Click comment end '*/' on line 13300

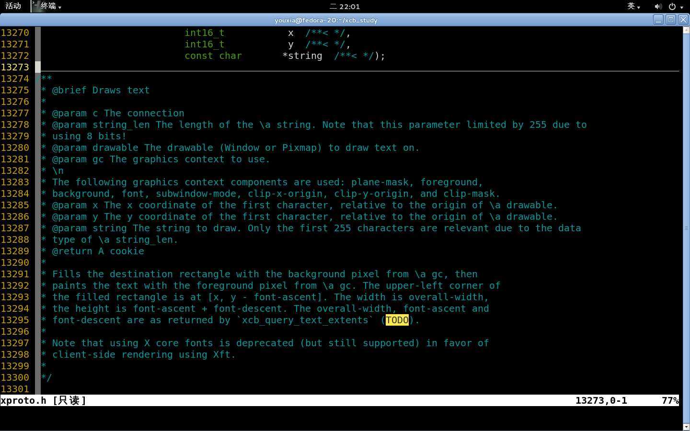pyautogui.click(x=46, y=377)
